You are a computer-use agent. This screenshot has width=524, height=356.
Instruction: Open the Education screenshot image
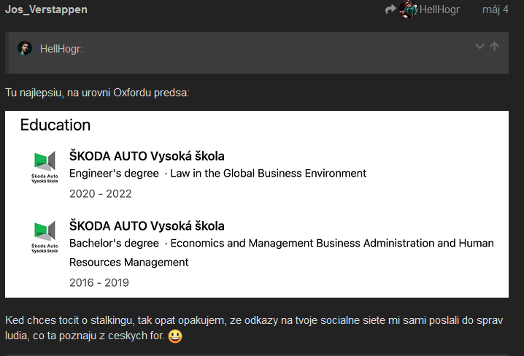[x=257, y=204]
